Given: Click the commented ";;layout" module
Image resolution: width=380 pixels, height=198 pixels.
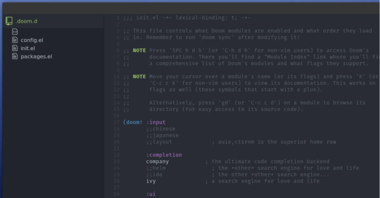Looking at the screenshot, I should (x=159, y=142).
